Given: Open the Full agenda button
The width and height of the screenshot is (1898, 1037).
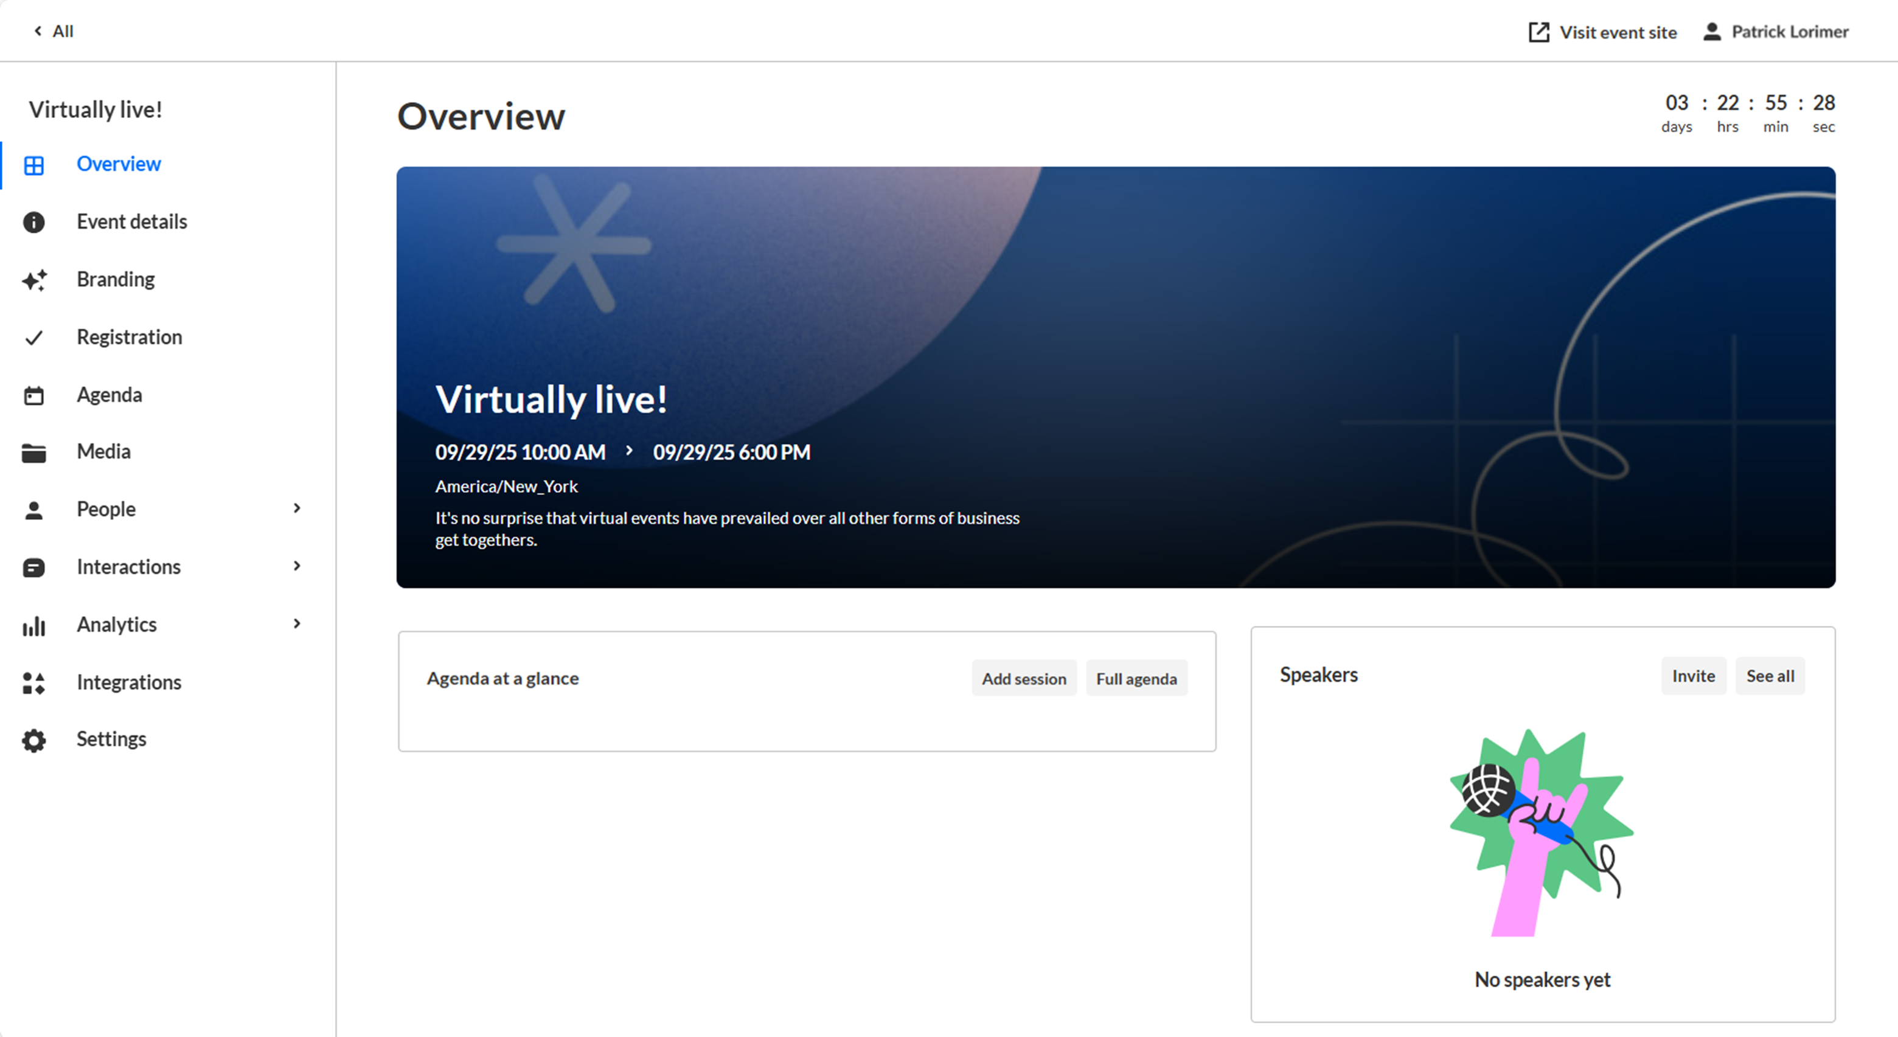Looking at the screenshot, I should [1136, 678].
